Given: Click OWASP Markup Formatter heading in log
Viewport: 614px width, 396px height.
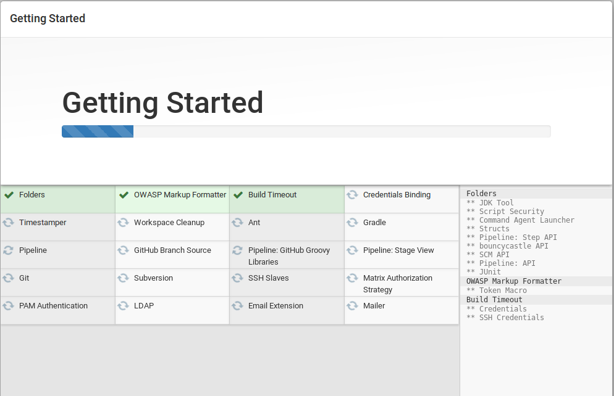Looking at the screenshot, I should [x=514, y=281].
